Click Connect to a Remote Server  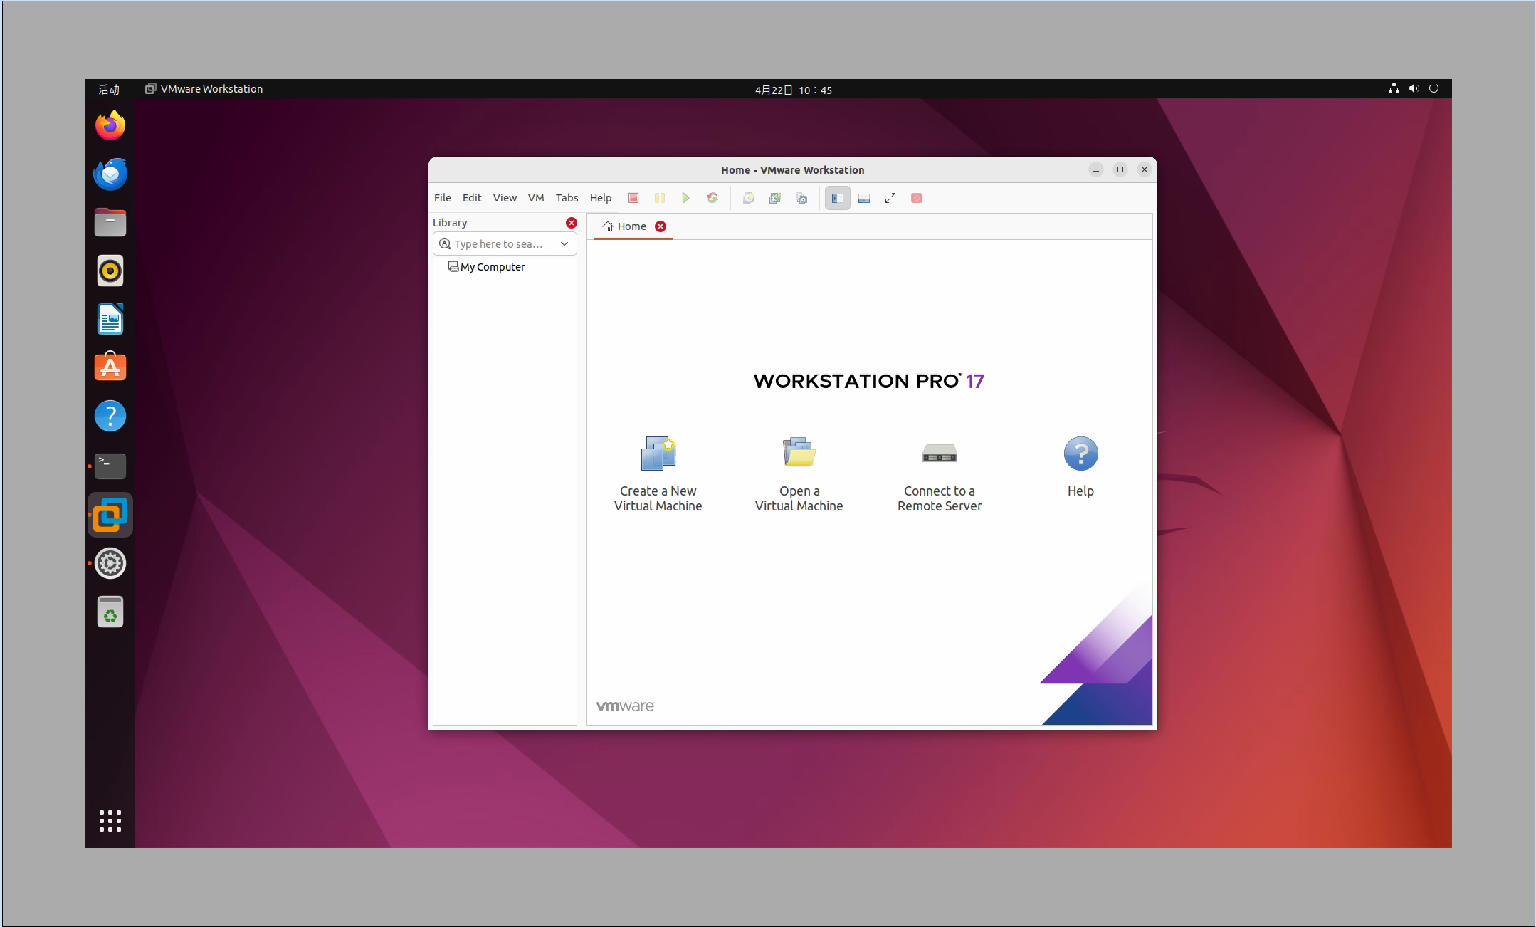tap(939, 473)
